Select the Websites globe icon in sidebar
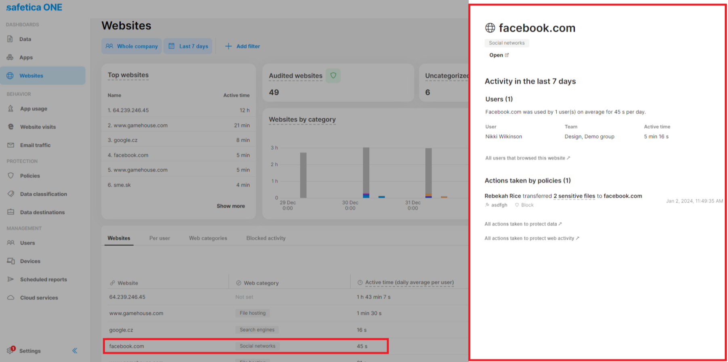This screenshot has width=728, height=362. 10,75
